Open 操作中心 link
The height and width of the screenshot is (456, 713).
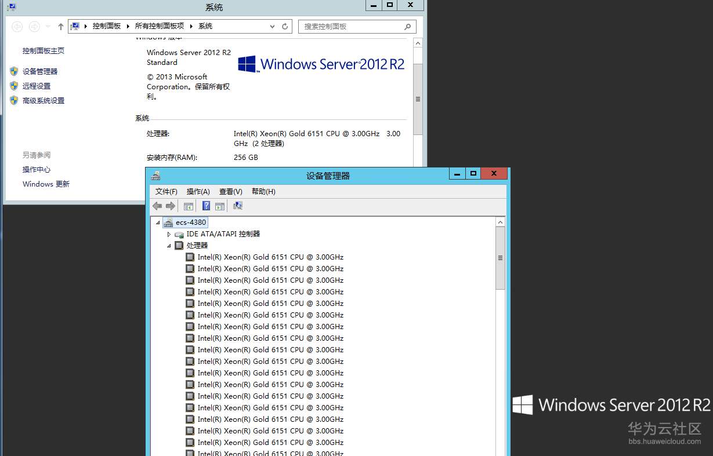coord(37,169)
